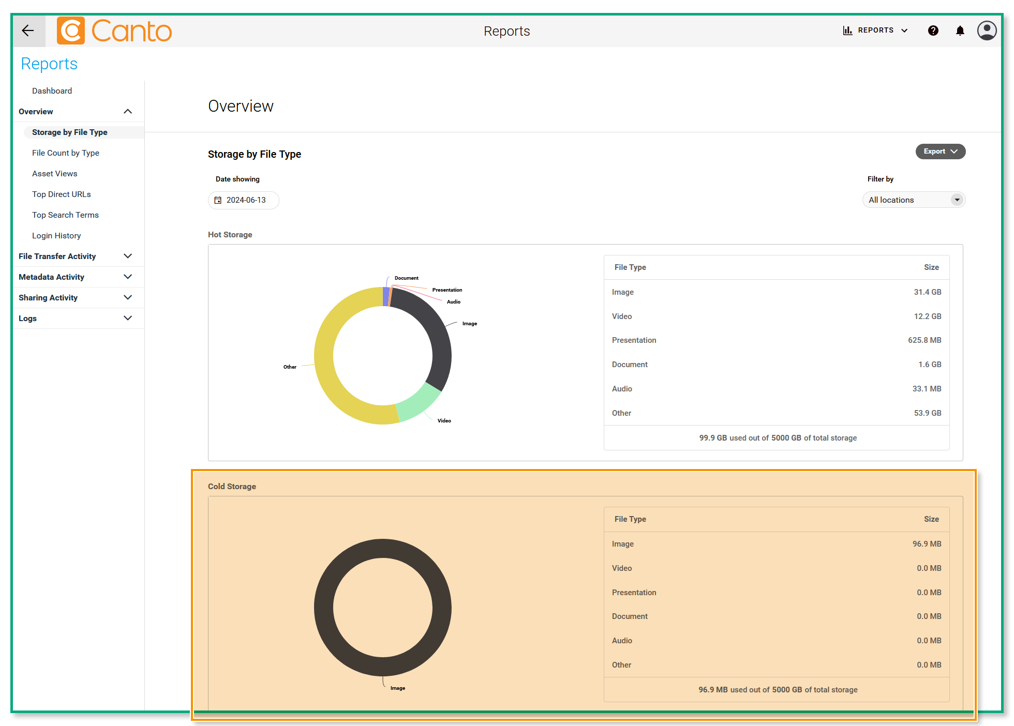Image resolution: width=1014 pixels, height=726 pixels.
Task: Open the File Count by Type report
Action: [x=66, y=153]
